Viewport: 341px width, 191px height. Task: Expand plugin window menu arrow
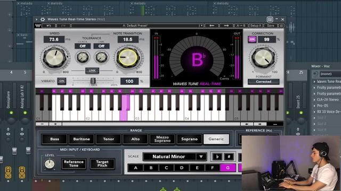(37, 19)
